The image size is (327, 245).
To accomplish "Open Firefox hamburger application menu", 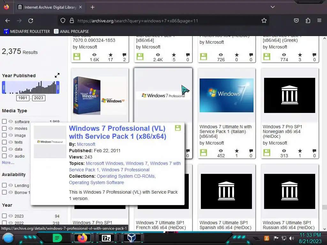I will click(x=319, y=20).
